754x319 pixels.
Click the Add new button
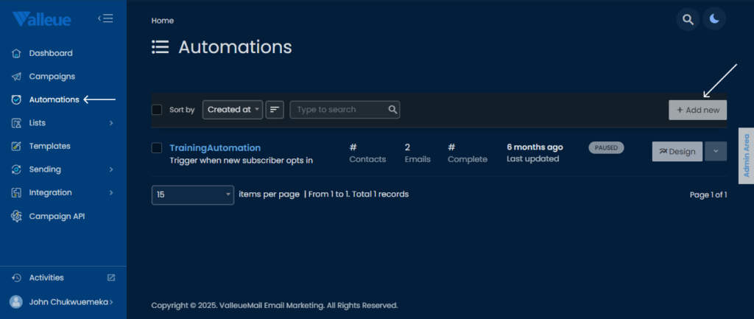tap(698, 110)
